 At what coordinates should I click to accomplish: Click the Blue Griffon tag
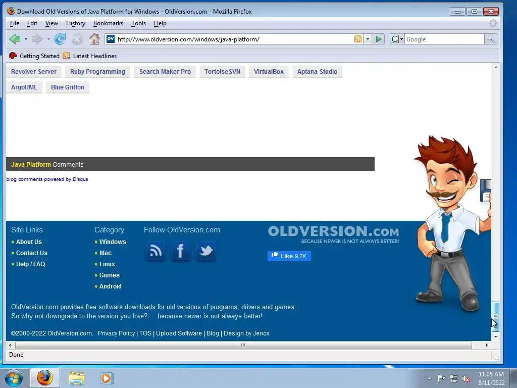[68, 87]
